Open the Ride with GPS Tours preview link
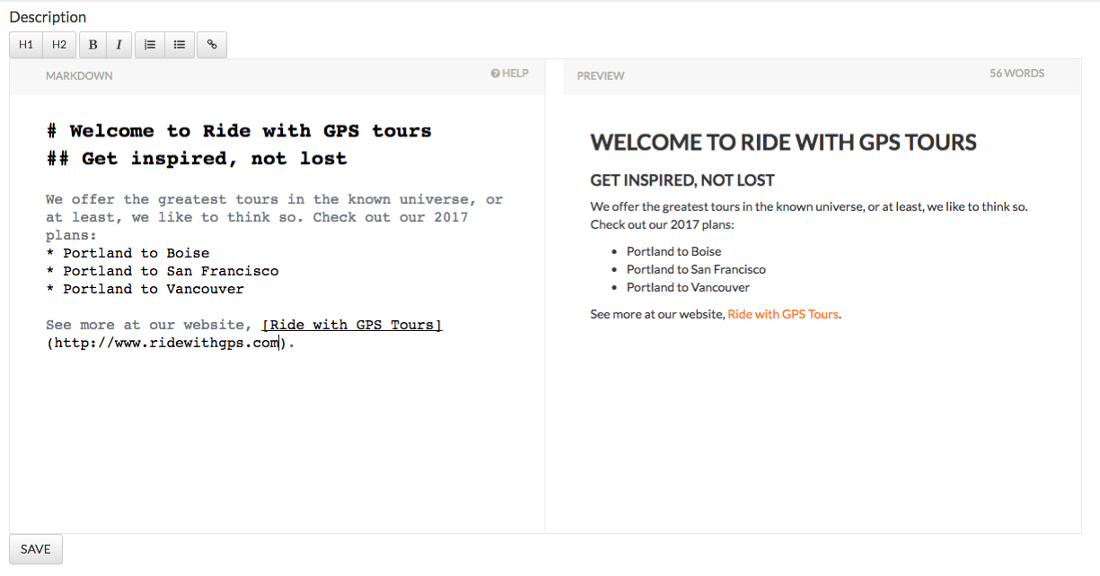This screenshot has height=576, width=1100. pyautogui.click(x=783, y=314)
